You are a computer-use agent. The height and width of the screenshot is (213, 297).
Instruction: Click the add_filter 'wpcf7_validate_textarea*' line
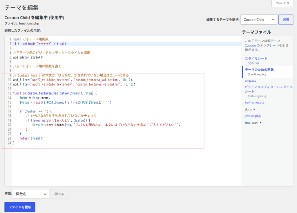pos(74,84)
